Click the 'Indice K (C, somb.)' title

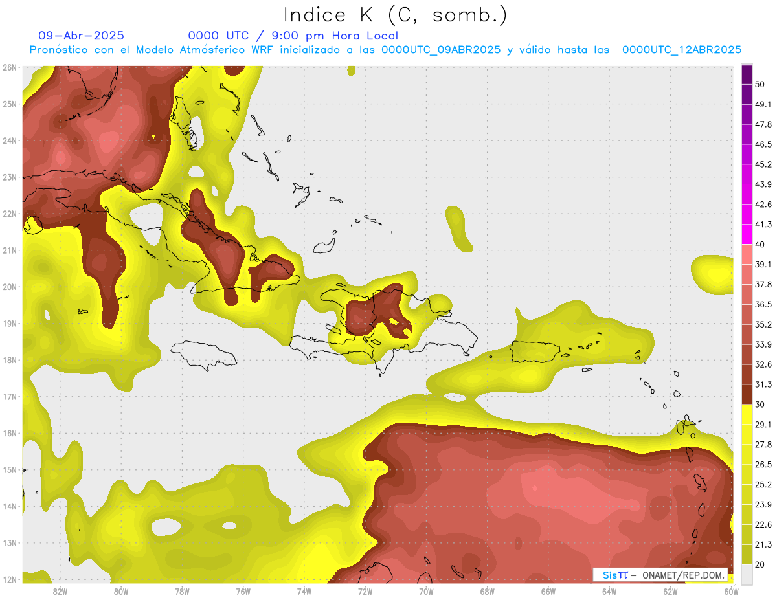coord(394,15)
